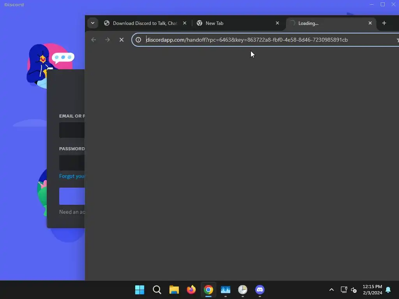This screenshot has width=399, height=299.
Task: Maximize the Discord window
Action: click(383, 5)
